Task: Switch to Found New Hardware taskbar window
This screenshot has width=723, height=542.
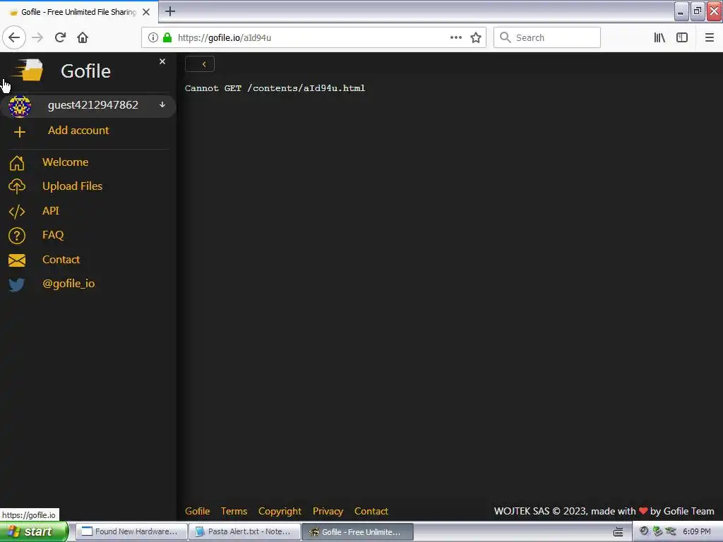Action: click(131, 531)
